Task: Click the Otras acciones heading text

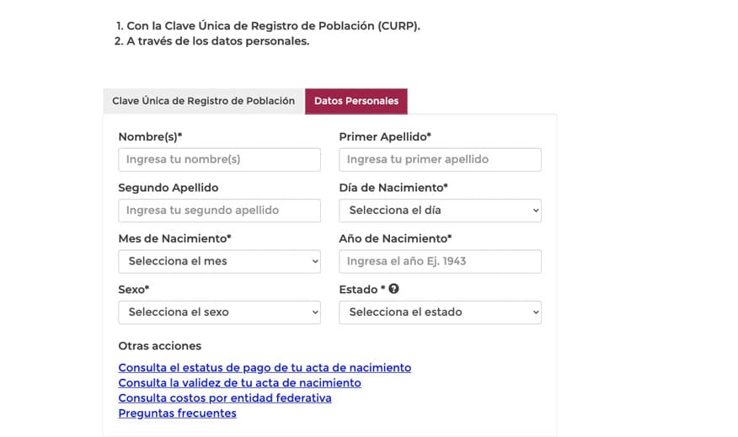Action: (159, 346)
